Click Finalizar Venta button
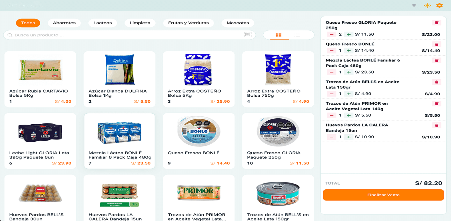The width and height of the screenshot is (451, 221). point(383,195)
